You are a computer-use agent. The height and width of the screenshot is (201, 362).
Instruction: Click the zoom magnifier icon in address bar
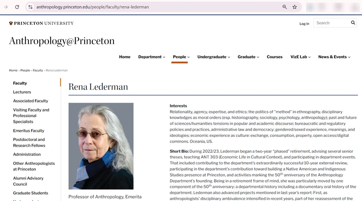click(285, 7)
